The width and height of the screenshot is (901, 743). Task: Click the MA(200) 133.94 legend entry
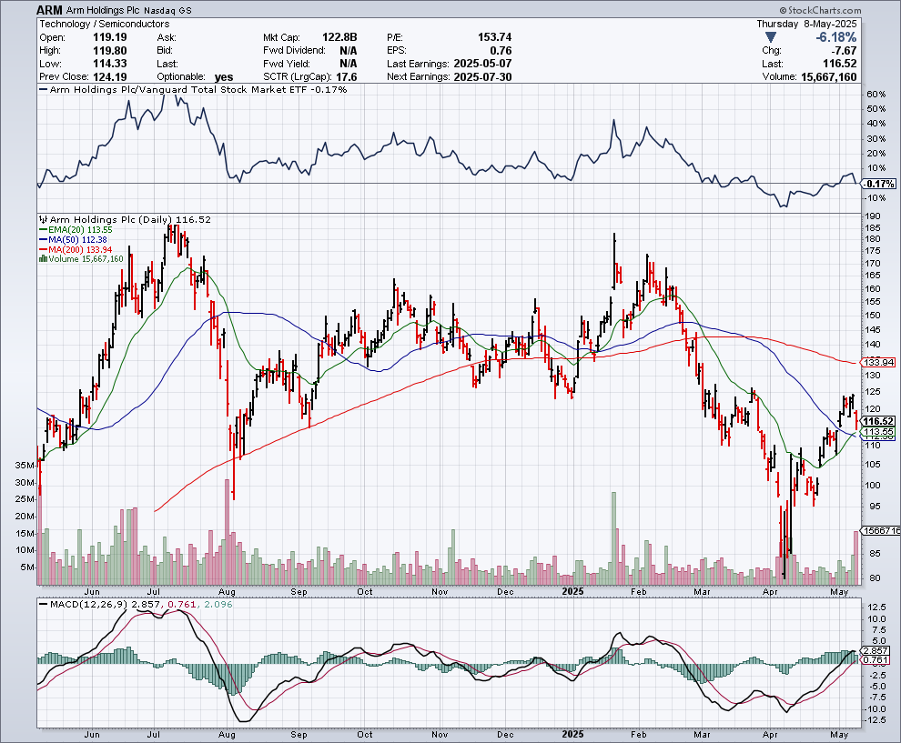[x=76, y=250]
